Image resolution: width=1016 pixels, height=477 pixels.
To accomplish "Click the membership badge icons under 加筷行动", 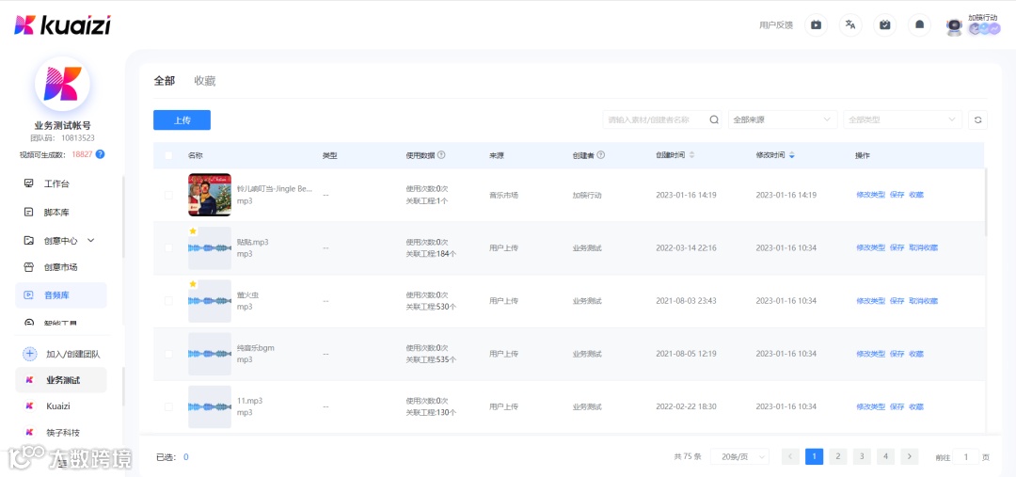I will coord(983,29).
